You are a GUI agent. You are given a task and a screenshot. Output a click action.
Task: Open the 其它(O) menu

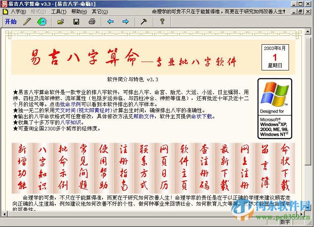[x=100, y=12]
